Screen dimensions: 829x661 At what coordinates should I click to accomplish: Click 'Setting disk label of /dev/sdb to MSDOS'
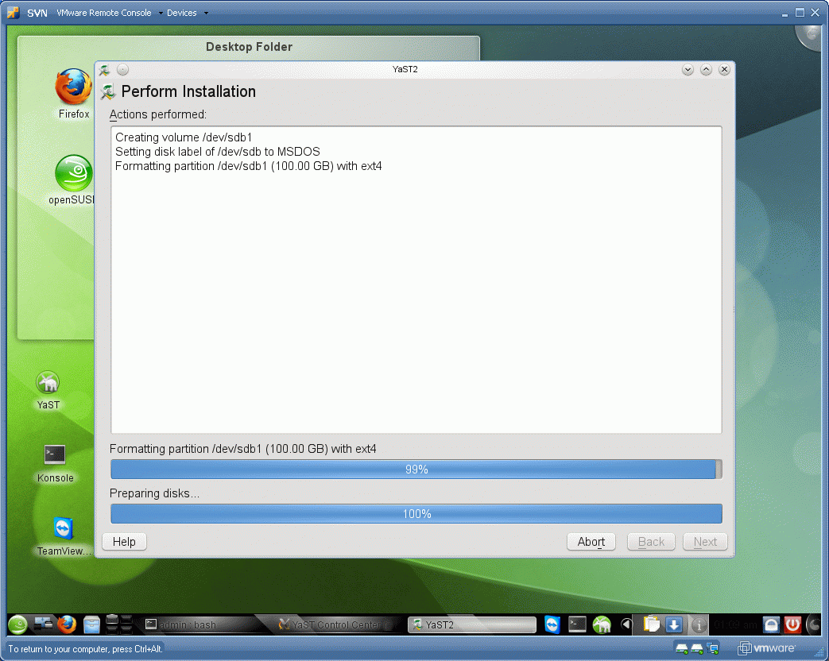(x=217, y=152)
